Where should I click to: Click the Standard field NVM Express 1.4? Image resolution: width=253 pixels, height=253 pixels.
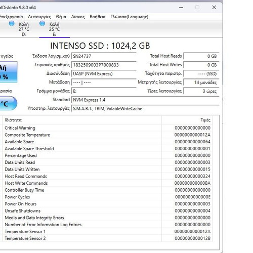[x=145, y=100]
